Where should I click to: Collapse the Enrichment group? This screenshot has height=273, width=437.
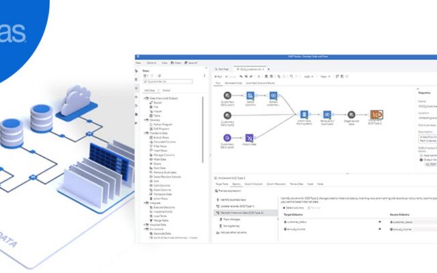pyautogui.click(x=145, y=229)
